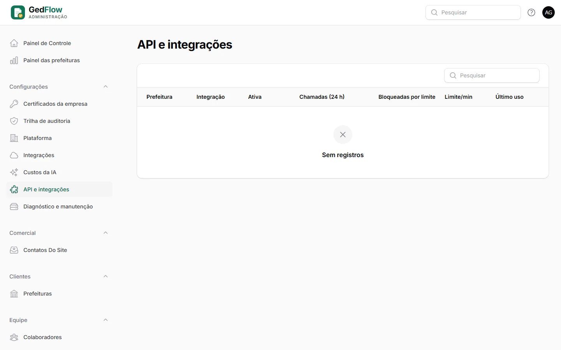Click the cloud icon for Integrações
This screenshot has width=561, height=350.
[x=14, y=155]
